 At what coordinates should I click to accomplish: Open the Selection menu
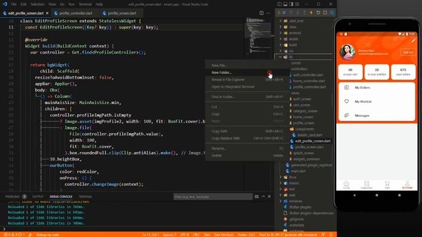[37, 5]
